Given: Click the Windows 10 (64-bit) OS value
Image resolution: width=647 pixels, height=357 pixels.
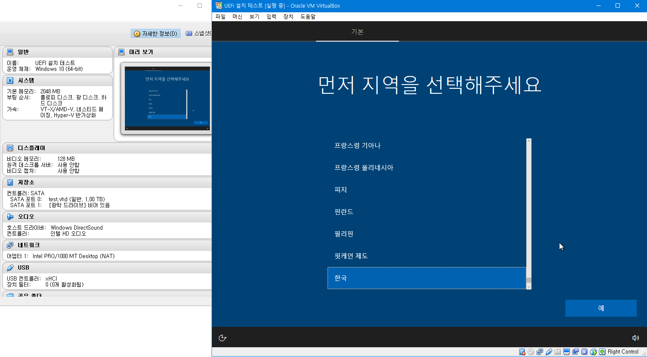Looking at the screenshot, I should pyautogui.click(x=59, y=69).
